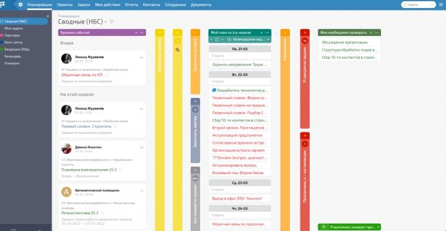The width and height of the screenshot is (446, 231).
Task: Click Даниил Никитин's avatar
Action: pos(66,149)
